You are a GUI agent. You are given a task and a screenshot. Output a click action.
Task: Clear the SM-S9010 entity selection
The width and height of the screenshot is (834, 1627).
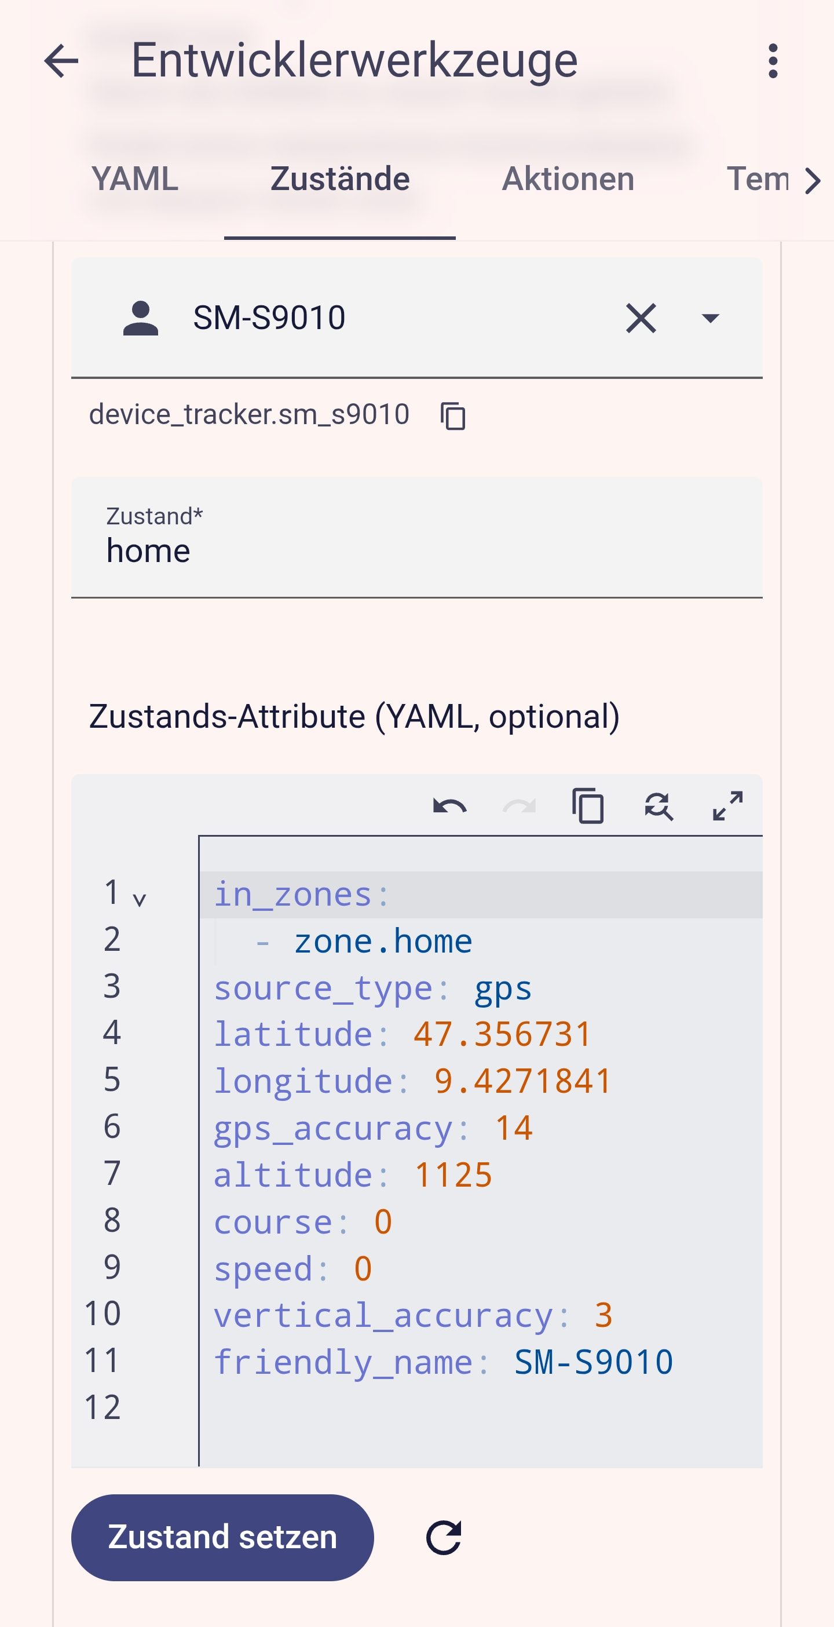641,318
